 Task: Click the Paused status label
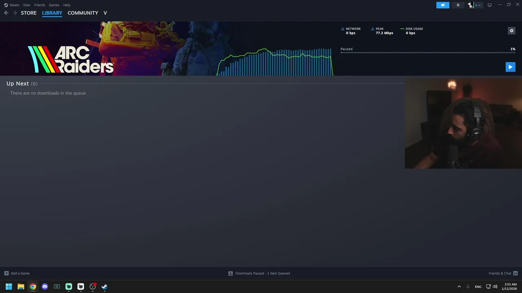click(x=346, y=49)
